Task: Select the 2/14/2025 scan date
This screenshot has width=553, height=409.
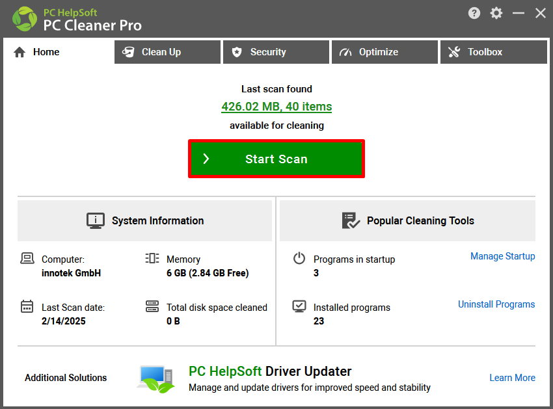Action: pyautogui.click(x=64, y=321)
